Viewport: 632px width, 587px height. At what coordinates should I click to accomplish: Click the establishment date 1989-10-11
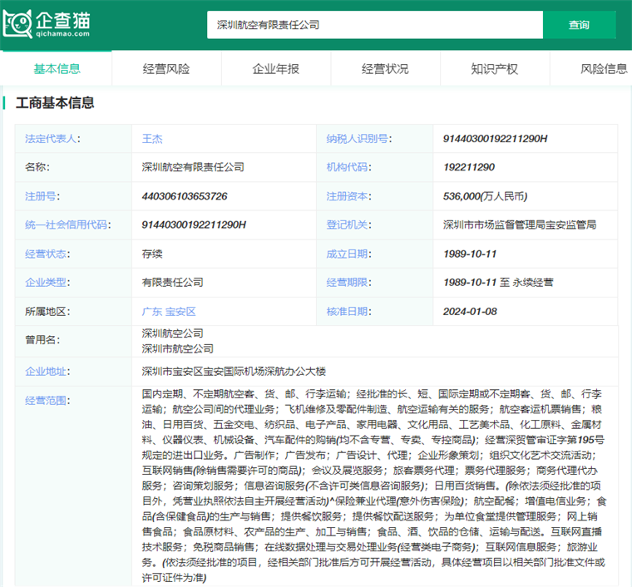(470, 254)
